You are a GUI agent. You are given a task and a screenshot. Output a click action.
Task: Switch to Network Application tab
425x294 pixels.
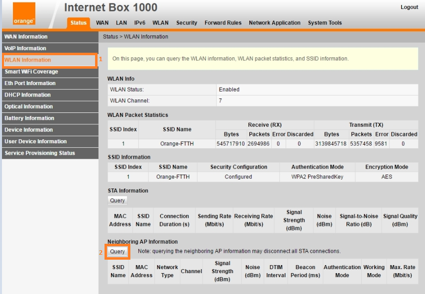click(275, 23)
